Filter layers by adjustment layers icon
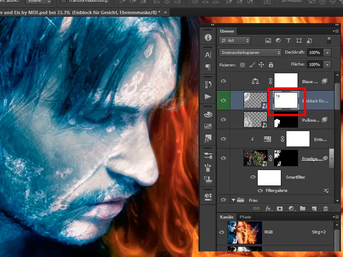 click(x=278, y=40)
